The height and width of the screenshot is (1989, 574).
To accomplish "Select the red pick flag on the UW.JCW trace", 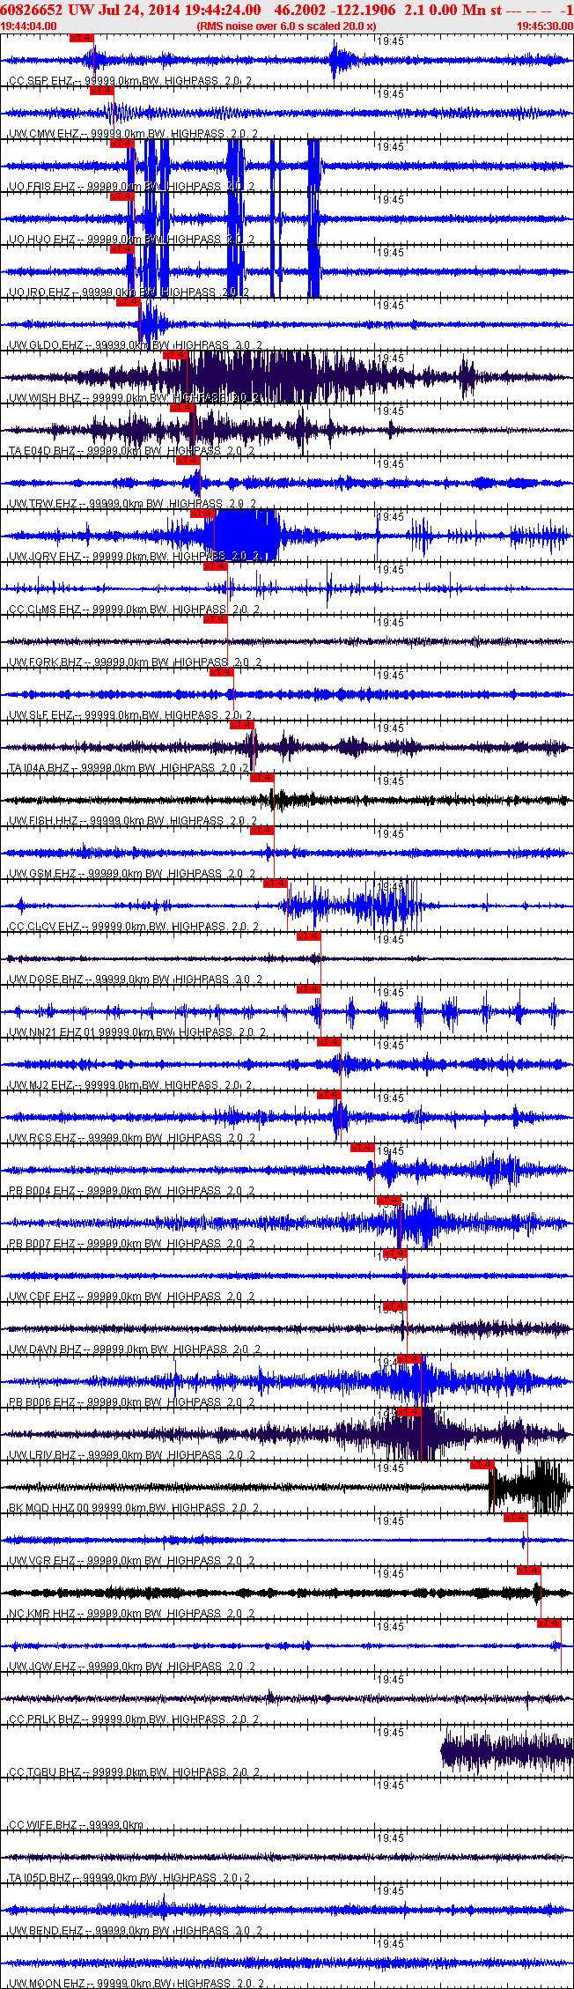I will 549,1623.
